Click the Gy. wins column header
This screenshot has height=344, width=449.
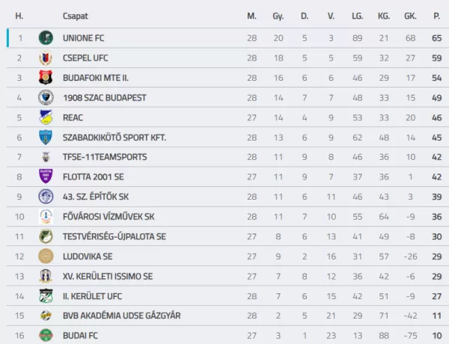click(x=278, y=16)
